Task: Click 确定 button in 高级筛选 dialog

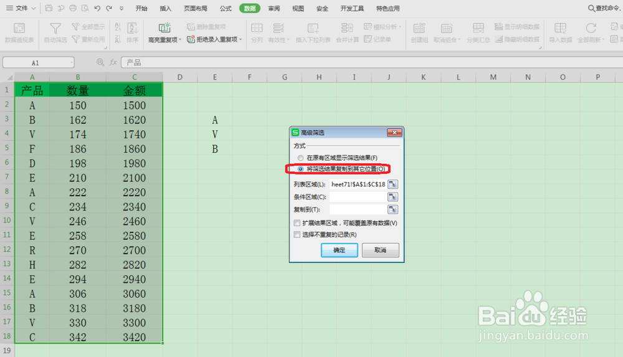Action: [340, 250]
